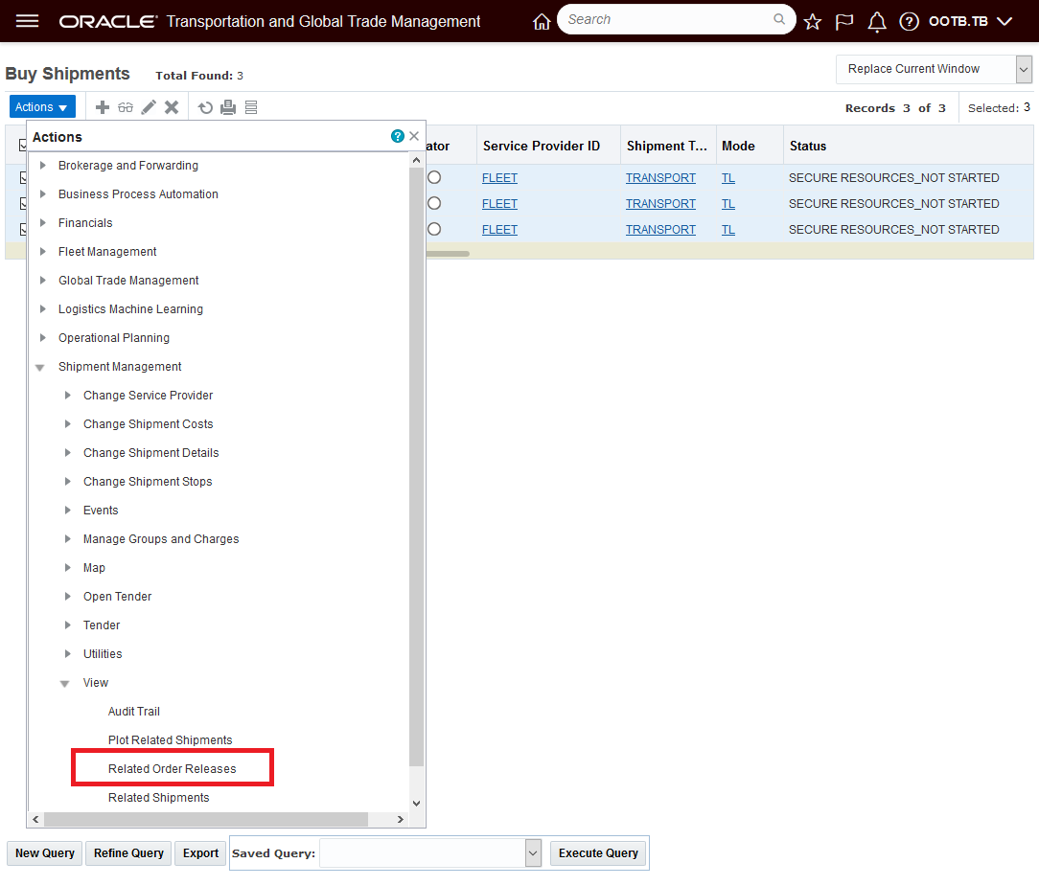
Task: Select Audit Trail action
Action: [134, 711]
